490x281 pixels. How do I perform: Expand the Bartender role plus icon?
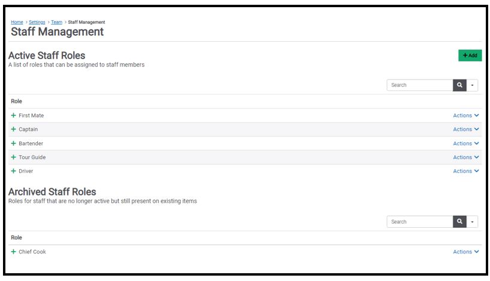click(x=13, y=143)
